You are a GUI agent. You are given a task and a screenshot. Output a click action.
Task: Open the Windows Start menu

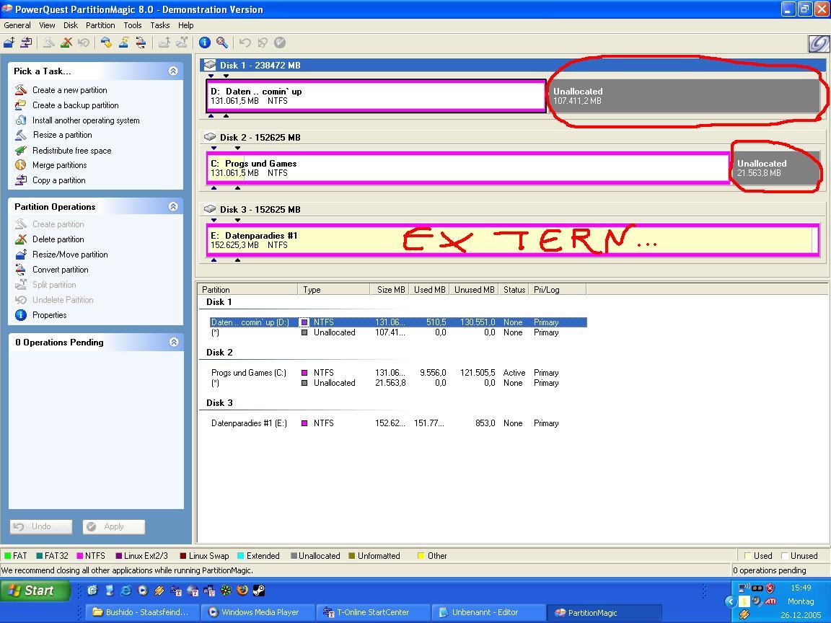pyautogui.click(x=35, y=591)
